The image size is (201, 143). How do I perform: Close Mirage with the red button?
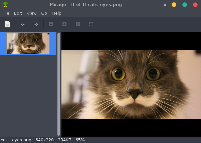click(195, 5)
